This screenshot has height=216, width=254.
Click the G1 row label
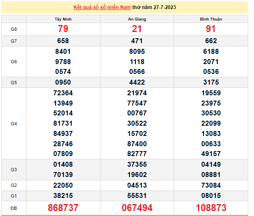pos(14,196)
